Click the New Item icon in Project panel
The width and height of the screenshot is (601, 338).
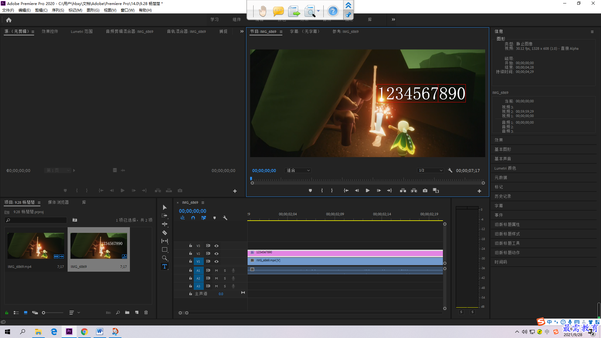(137, 313)
